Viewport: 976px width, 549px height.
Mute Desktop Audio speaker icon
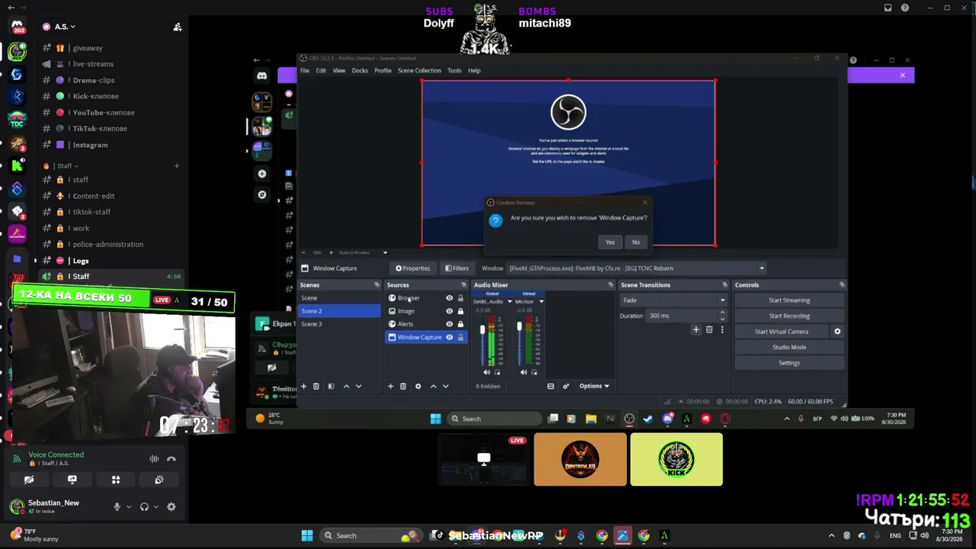pos(486,372)
